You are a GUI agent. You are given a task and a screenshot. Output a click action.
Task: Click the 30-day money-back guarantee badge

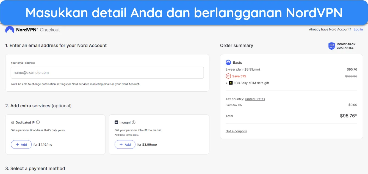pyautogui.click(x=342, y=46)
